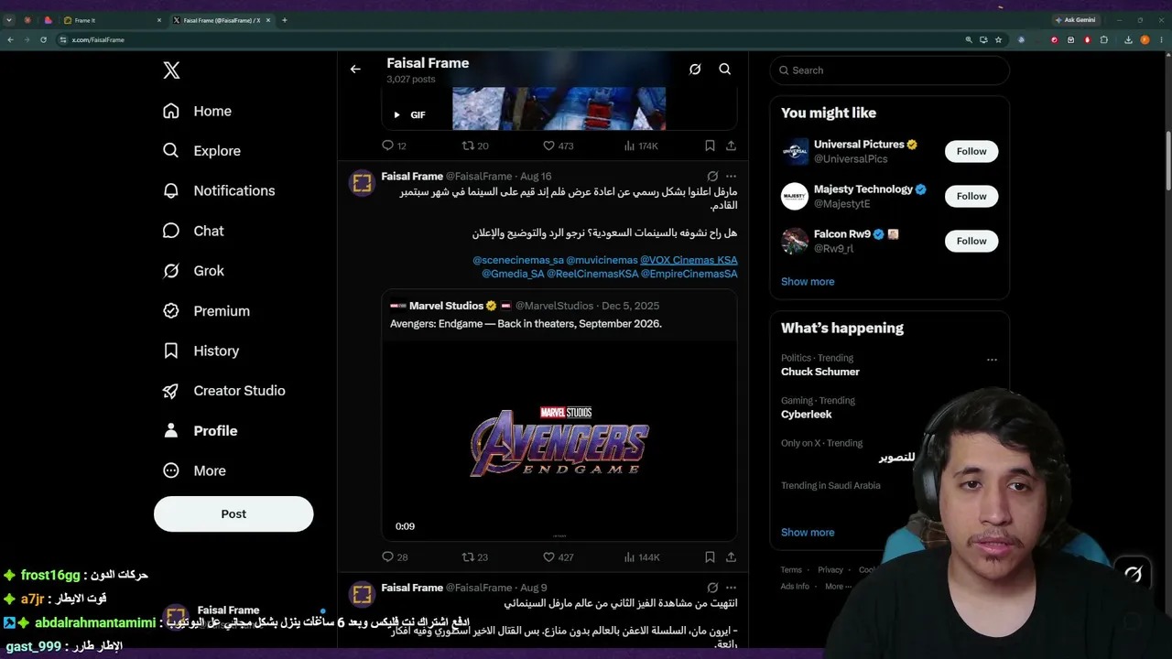
Task: Open the Universal Pictures profile
Action: 859,145
